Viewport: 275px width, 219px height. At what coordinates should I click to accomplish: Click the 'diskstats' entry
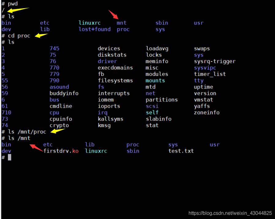pos(112,55)
